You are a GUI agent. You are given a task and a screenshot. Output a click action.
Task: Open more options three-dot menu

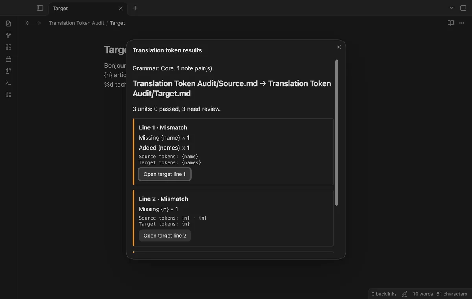462,23
